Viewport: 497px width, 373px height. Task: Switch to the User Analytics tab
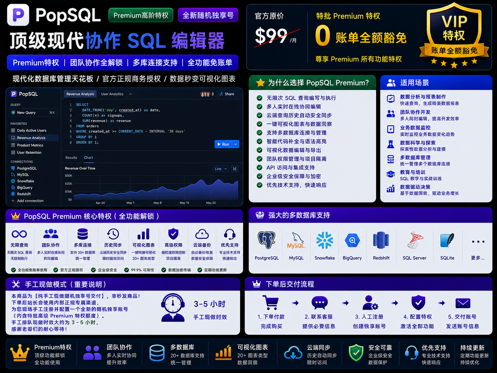click(112, 94)
